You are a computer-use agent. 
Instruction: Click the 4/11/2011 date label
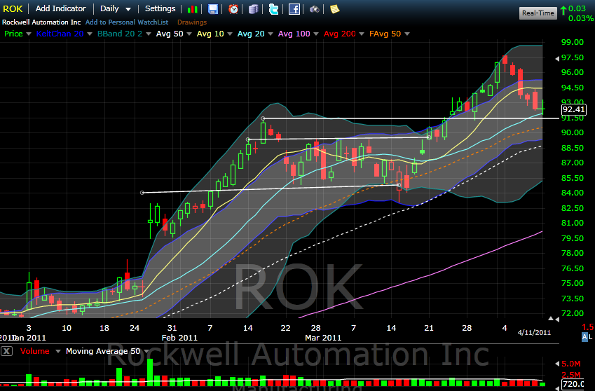click(534, 333)
